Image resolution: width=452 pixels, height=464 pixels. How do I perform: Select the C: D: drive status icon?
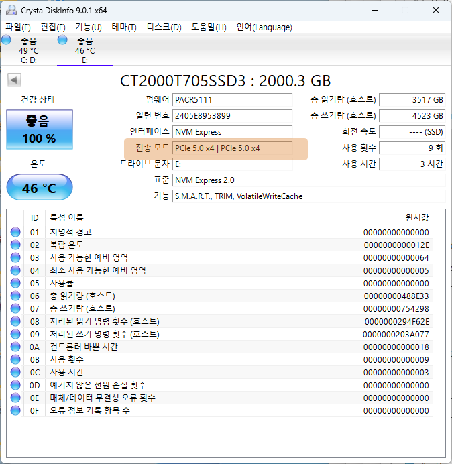(x=7, y=41)
